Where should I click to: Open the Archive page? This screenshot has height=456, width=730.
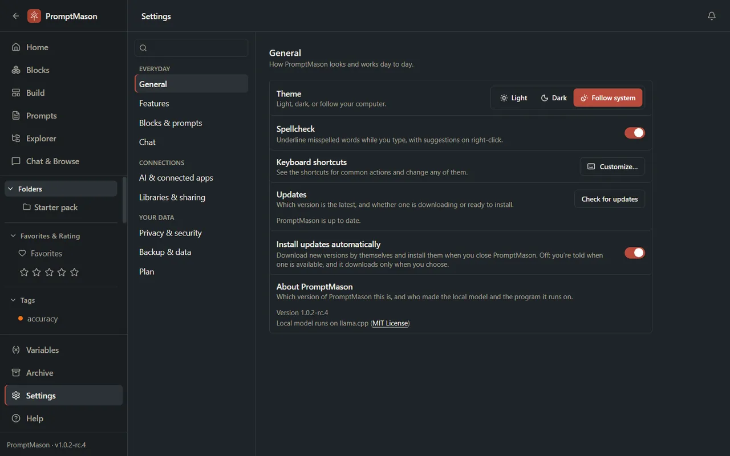coord(63,373)
